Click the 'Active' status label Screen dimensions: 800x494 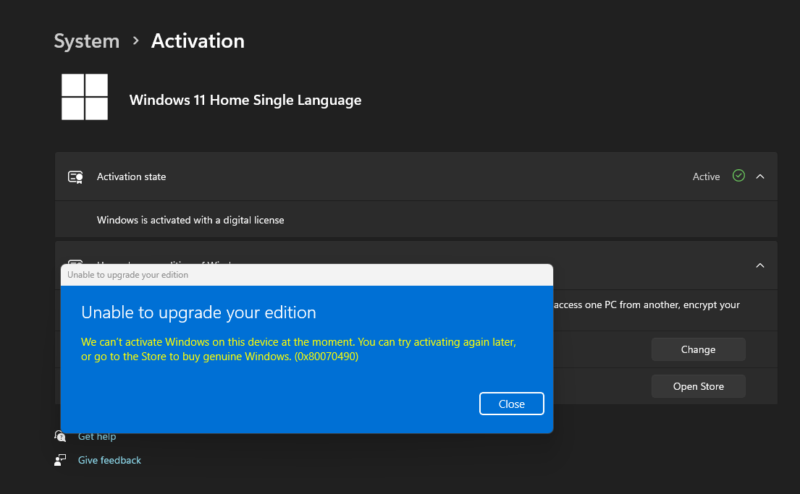click(706, 176)
